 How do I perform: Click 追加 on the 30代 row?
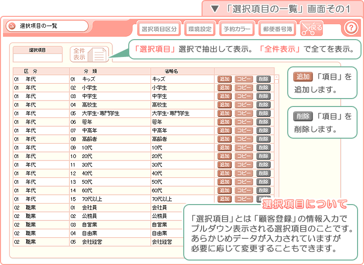pyautogui.click(x=224, y=165)
